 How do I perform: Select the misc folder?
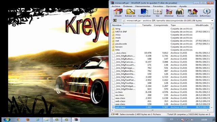pyautogui.click(x=118, y=35)
